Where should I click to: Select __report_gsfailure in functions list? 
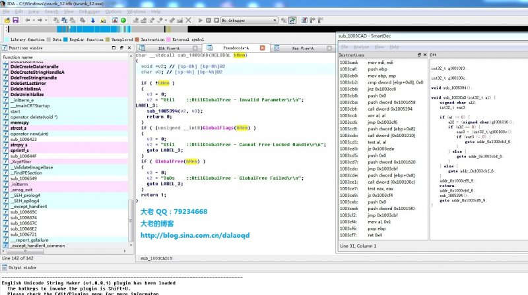click(x=29, y=240)
